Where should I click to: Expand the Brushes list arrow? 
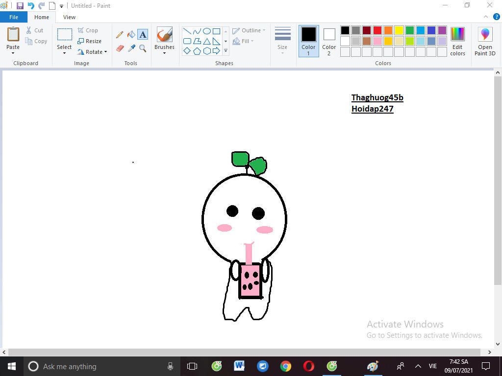(165, 53)
